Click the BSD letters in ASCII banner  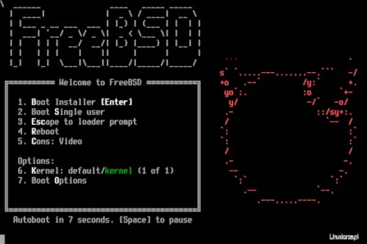click(x=154, y=37)
